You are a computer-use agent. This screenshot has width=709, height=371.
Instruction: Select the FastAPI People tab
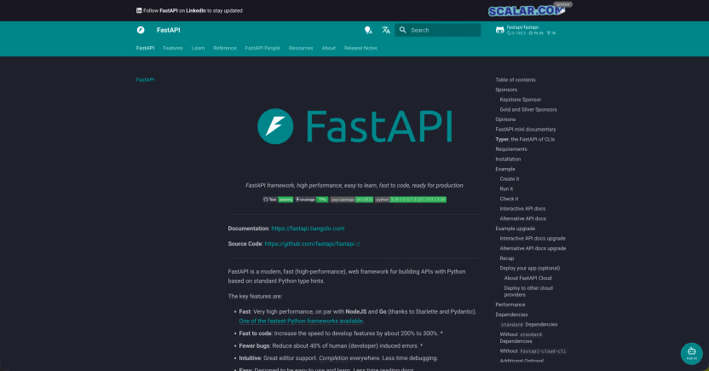coord(262,48)
